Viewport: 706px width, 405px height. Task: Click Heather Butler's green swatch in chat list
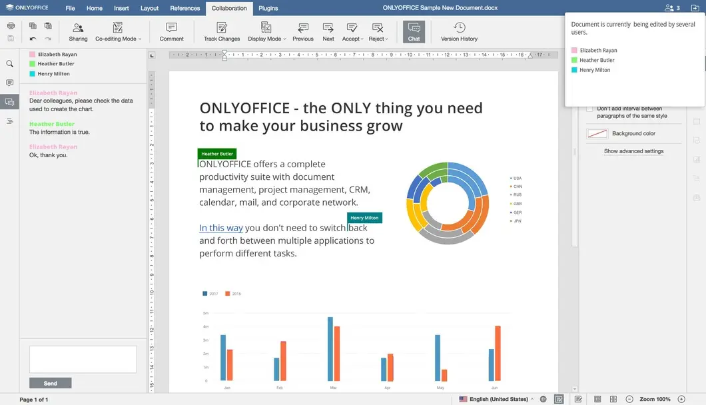pos(33,64)
